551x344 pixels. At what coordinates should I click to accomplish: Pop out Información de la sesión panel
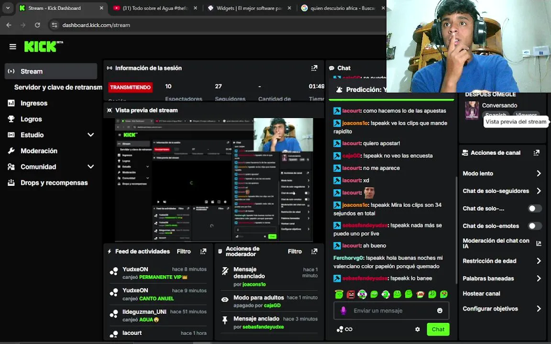[314, 68]
